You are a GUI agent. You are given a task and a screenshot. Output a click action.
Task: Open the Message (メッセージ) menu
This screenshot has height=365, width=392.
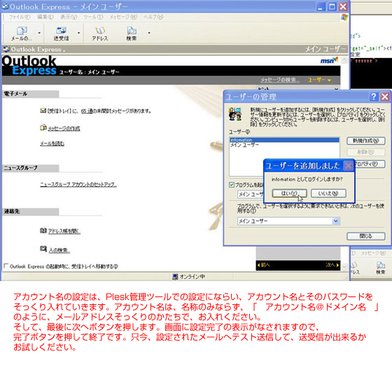[x=123, y=17]
